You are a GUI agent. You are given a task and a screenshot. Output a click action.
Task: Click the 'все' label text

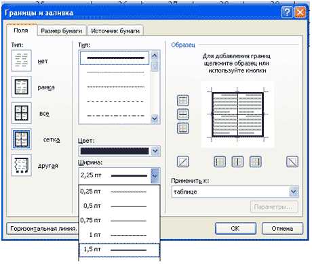(44, 114)
